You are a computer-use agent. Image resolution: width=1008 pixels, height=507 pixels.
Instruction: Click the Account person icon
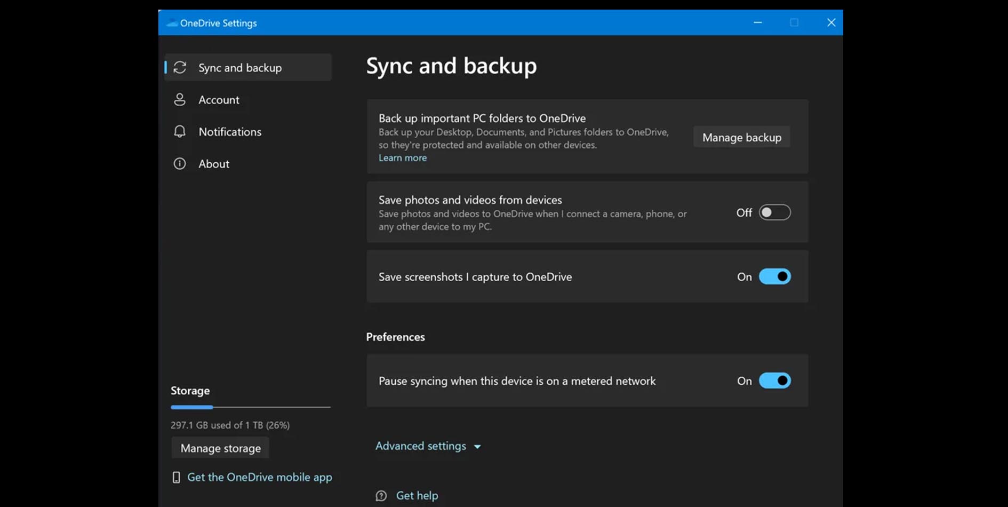click(180, 100)
